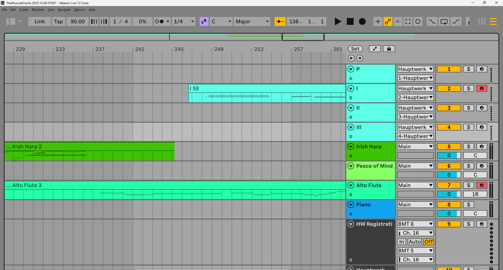Viewport: 503px width, 270px height.
Task: Open the Navigate menu
Action: pyautogui.click(x=64, y=10)
